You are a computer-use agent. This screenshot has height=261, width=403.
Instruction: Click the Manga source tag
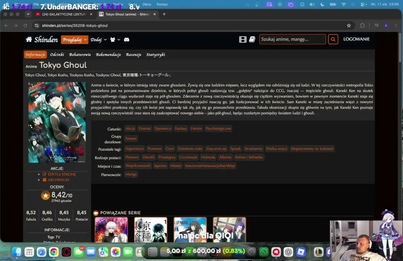[x=131, y=174]
